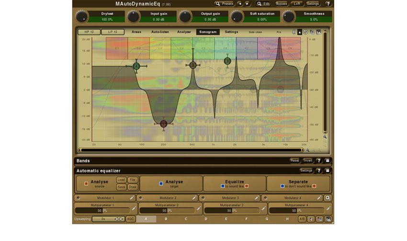
Task: Toggle the Bypass button
Action: 282,4
